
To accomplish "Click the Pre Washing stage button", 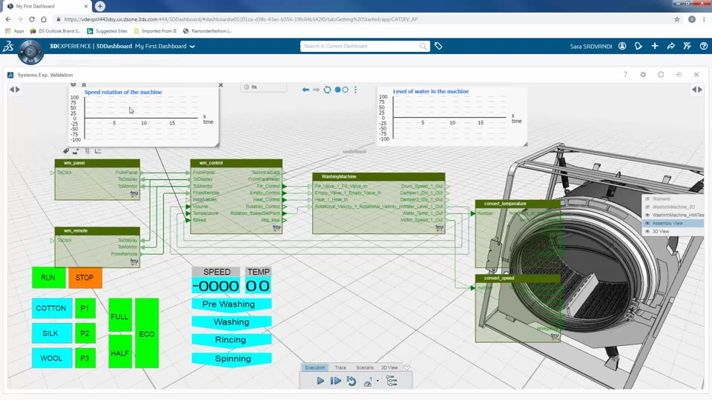I will 231,304.
